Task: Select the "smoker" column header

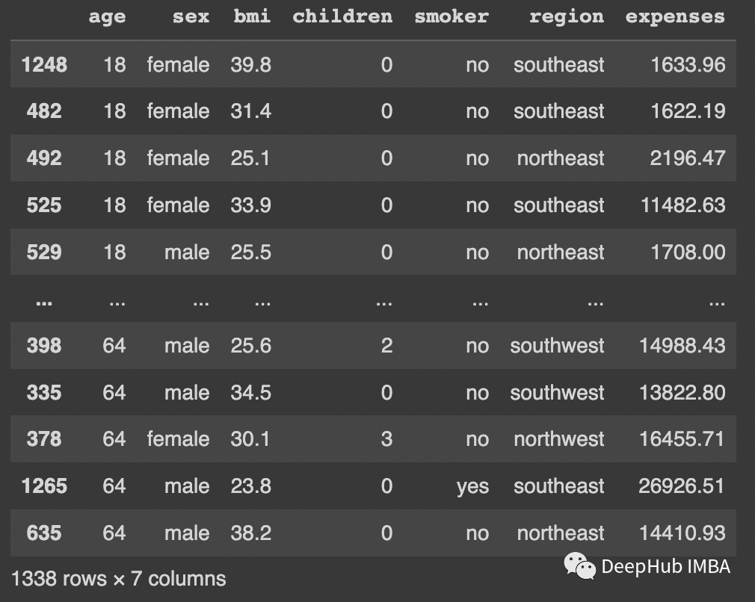Action: [x=452, y=16]
